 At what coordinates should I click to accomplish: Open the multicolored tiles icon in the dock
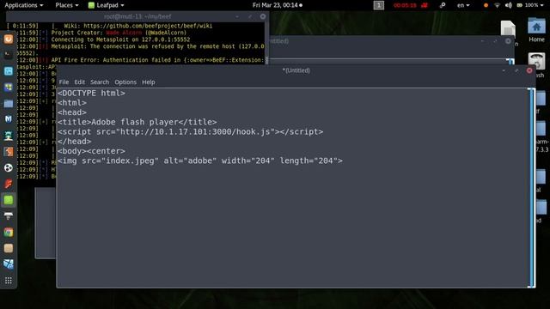click(9, 88)
